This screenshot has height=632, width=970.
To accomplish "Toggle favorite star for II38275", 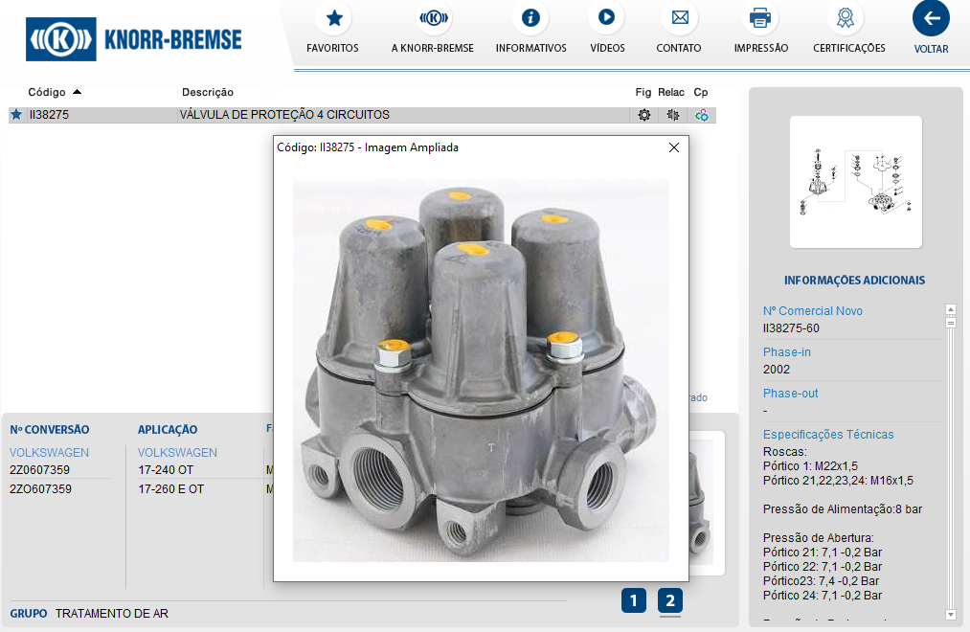I will [16, 115].
